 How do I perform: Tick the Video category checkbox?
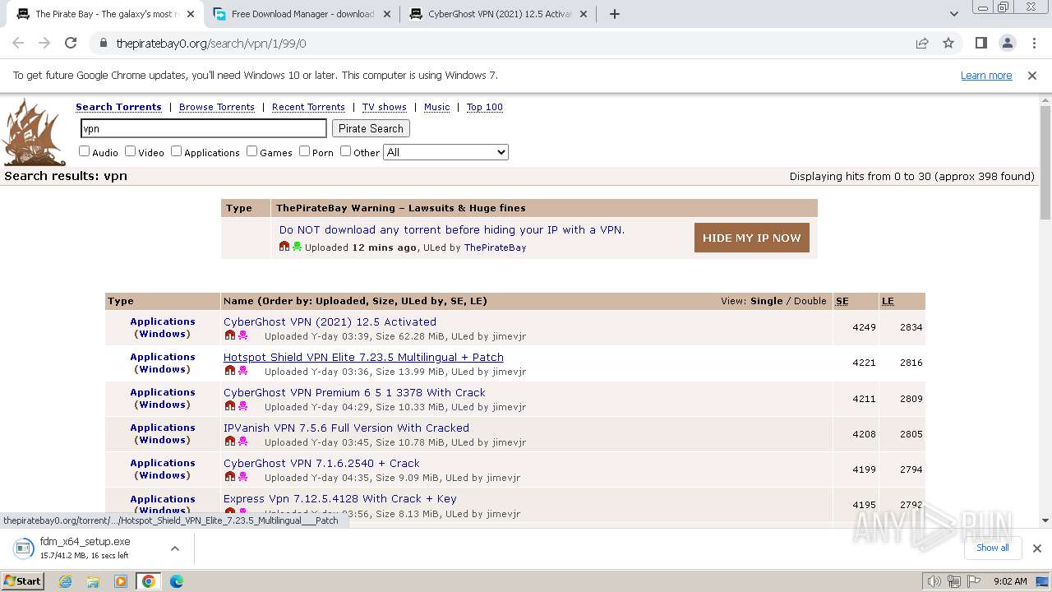pos(130,151)
